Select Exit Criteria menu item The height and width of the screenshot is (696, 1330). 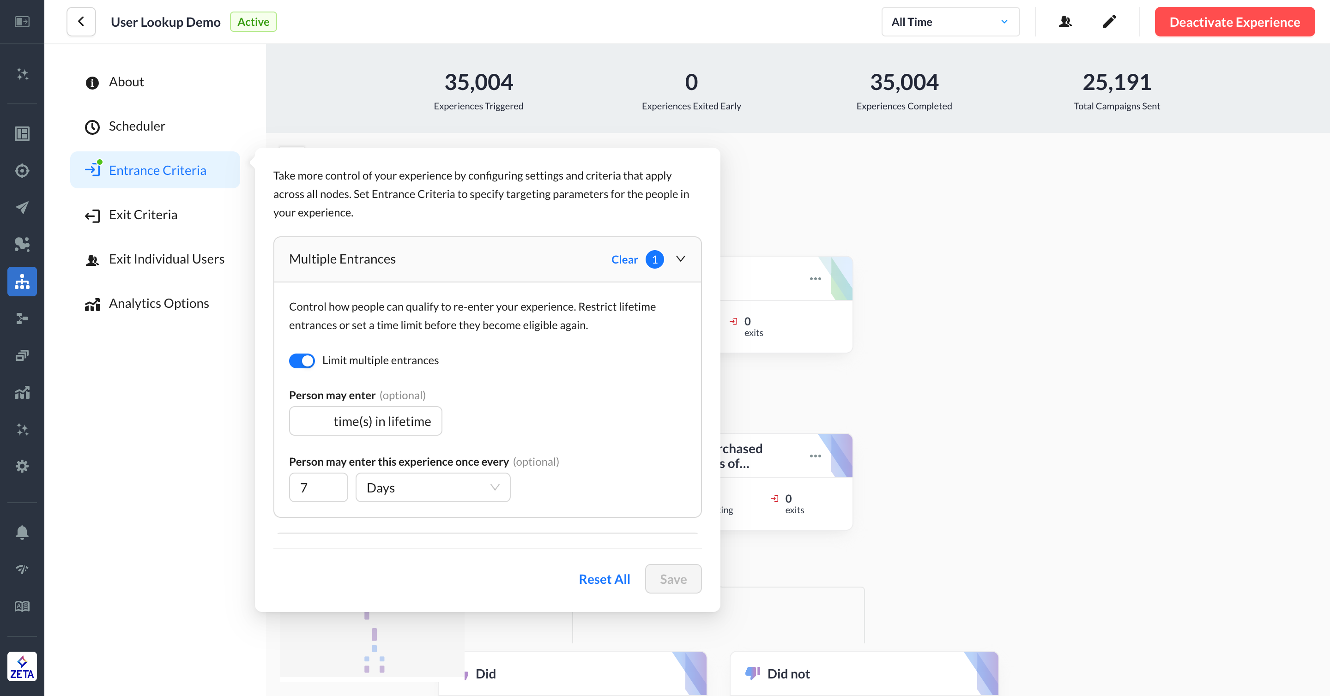click(x=143, y=215)
